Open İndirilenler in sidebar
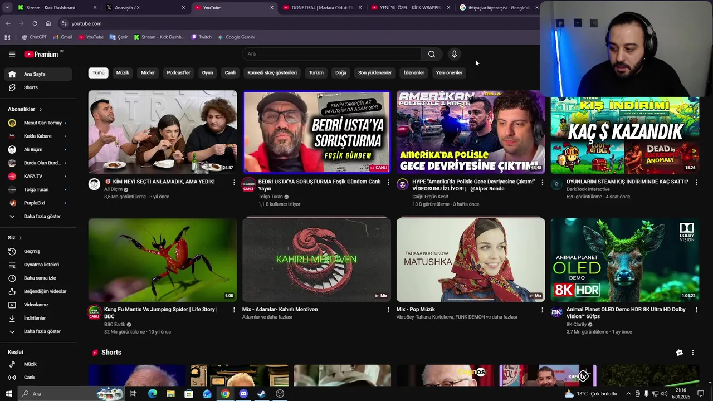713x401 pixels. [38, 318]
